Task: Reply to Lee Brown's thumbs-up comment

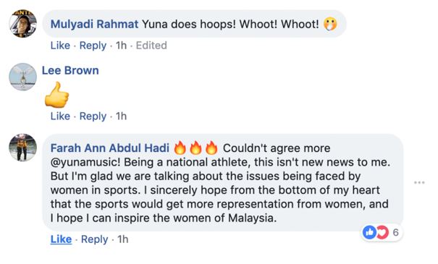Action: (x=93, y=116)
